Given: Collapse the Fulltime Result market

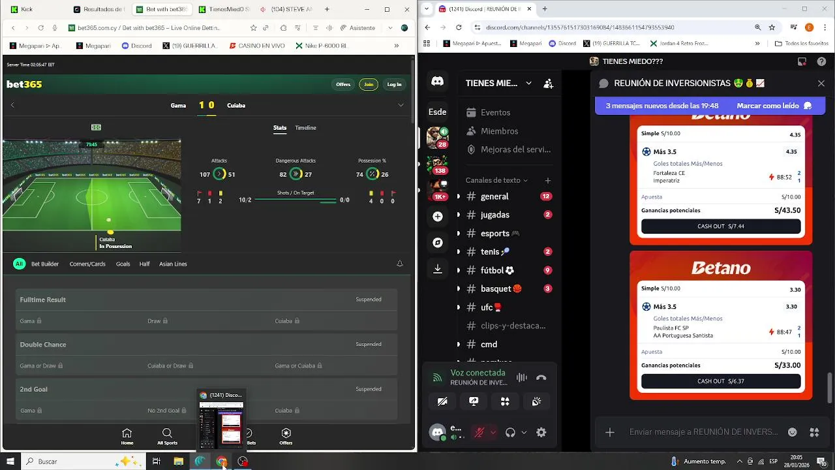Looking at the screenshot, I should click(x=206, y=300).
